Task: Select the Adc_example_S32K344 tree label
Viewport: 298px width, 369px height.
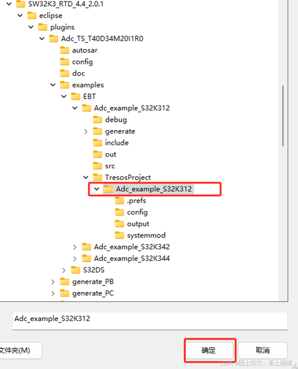Action: pyautogui.click(x=132, y=258)
